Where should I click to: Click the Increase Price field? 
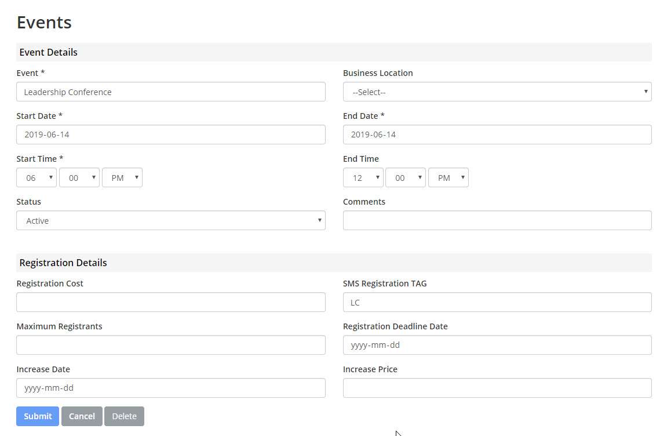tap(497, 388)
